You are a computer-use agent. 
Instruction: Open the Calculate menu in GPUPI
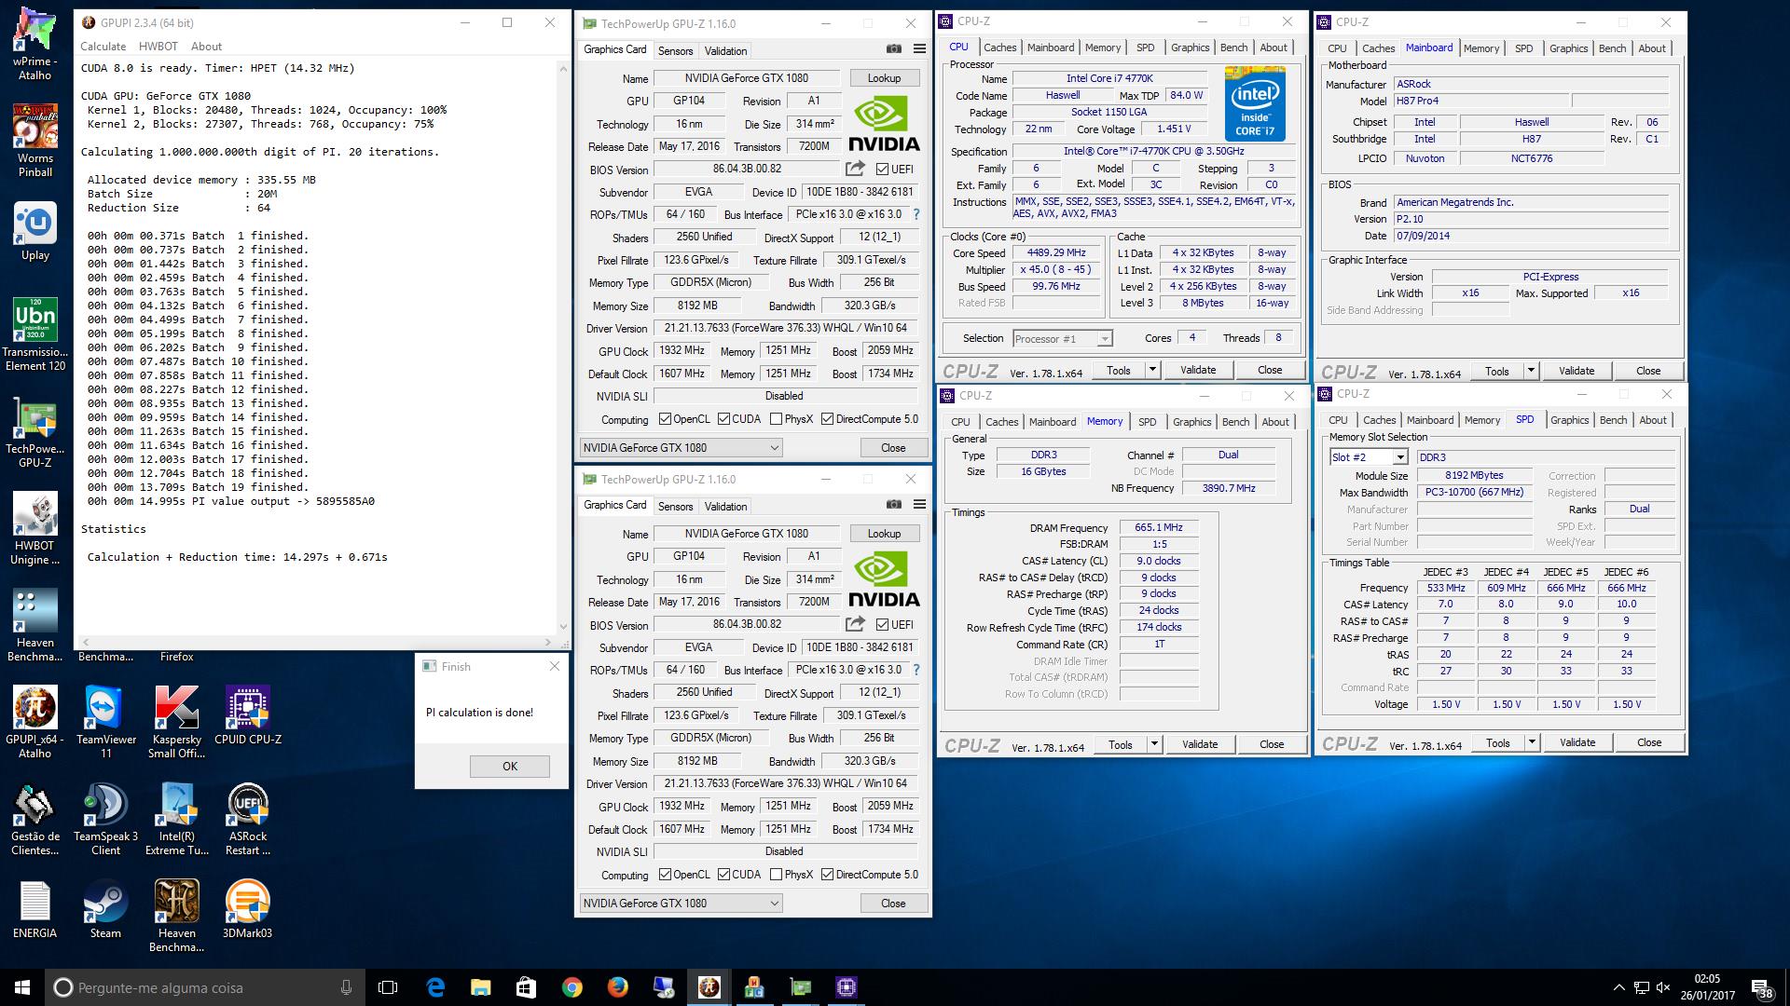click(x=103, y=46)
